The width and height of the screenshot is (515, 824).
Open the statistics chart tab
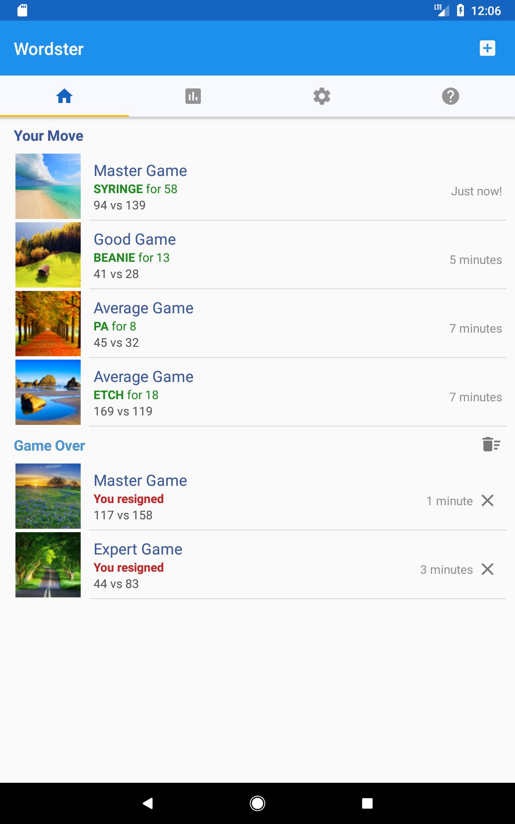(x=193, y=96)
